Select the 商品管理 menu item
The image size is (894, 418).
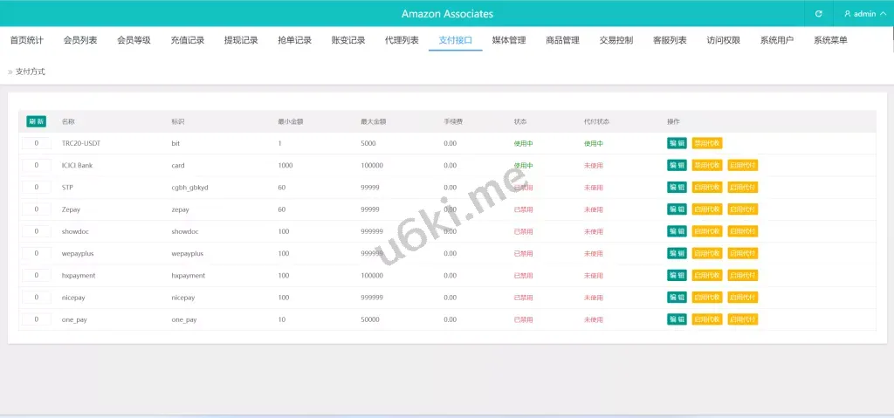click(562, 40)
